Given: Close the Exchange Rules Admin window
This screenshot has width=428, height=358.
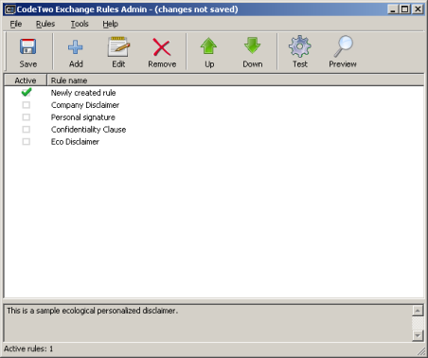Looking at the screenshot, I should pyautogui.click(x=418, y=9).
